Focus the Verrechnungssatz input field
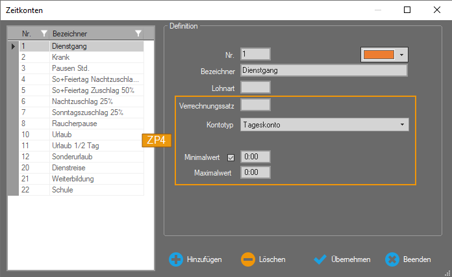Viewport: 452px width, 277px height. point(255,105)
